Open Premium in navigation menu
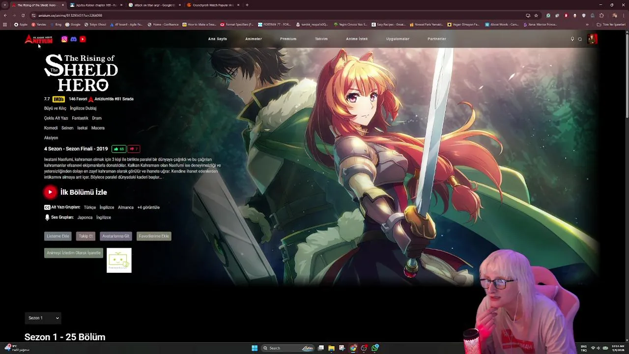 tap(288, 39)
